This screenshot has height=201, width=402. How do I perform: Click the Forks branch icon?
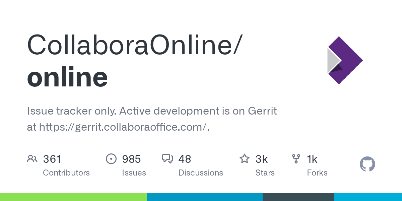(x=296, y=159)
